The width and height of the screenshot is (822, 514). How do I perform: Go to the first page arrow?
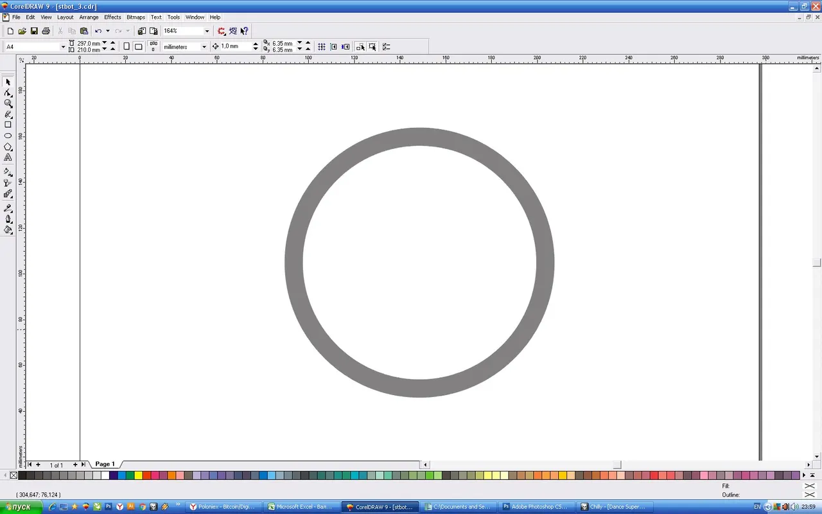point(30,465)
